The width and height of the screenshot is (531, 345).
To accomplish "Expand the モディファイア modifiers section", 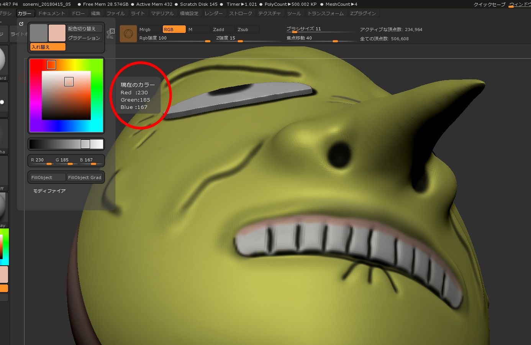I will [49, 191].
